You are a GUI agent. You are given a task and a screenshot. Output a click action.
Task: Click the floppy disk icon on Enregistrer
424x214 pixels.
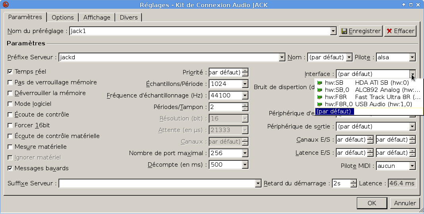pos(344,31)
